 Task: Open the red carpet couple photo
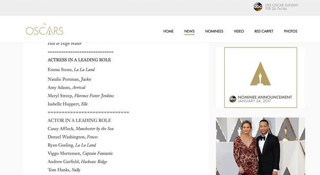click(260, 146)
